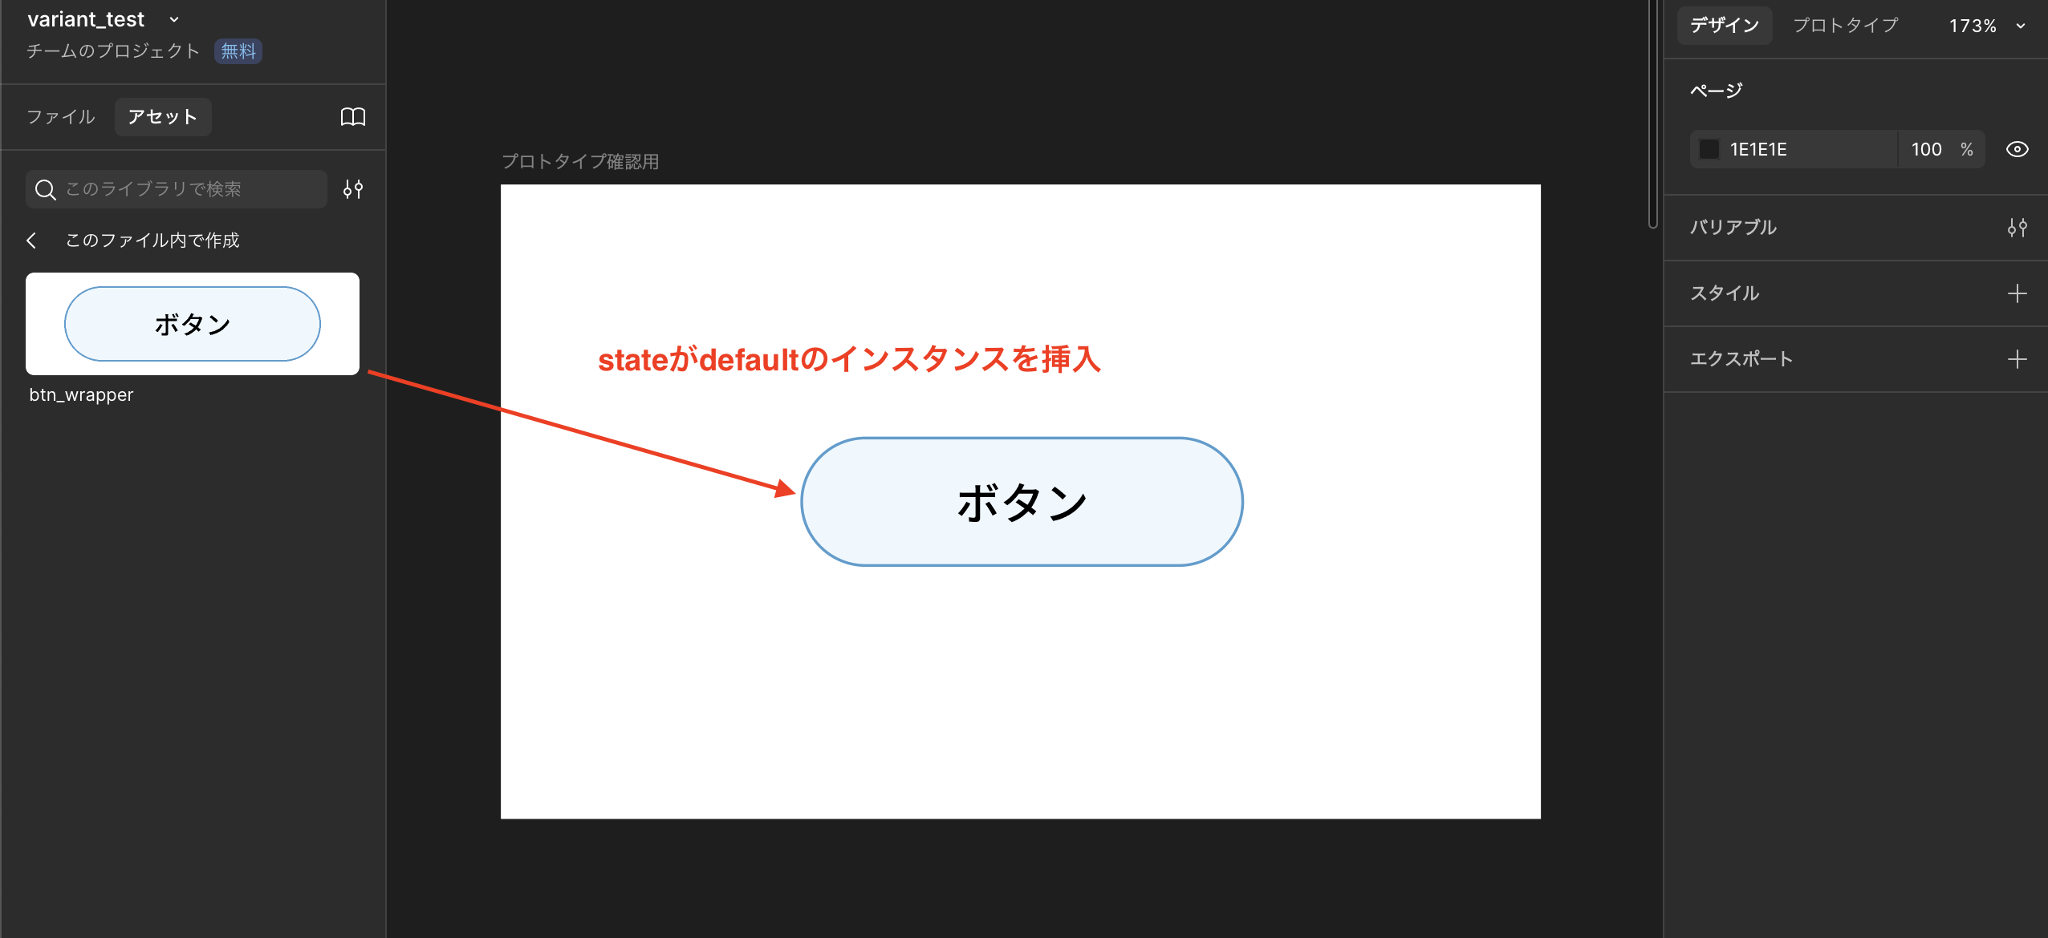Toggle page background visibility eye
Viewport: 2048px width, 938px height.
click(x=2017, y=149)
